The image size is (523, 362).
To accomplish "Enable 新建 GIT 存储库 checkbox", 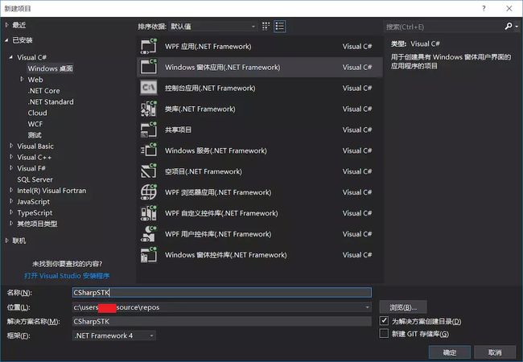I will point(384,334).
